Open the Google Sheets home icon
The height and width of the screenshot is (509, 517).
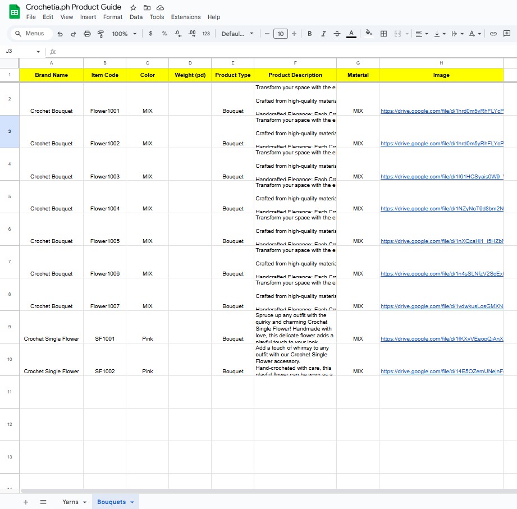[15, 12]
